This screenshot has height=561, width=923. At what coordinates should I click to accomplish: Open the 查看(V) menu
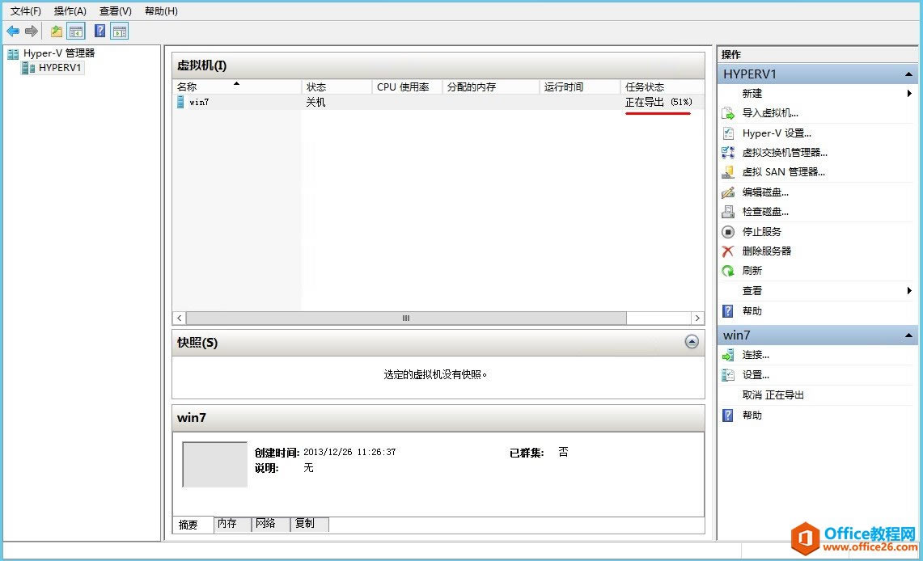[116, 11]
